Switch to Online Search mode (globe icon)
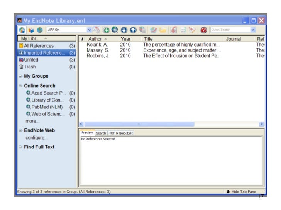Image resolution: width=281 pixels, height=210 pixels. point(40,30)
